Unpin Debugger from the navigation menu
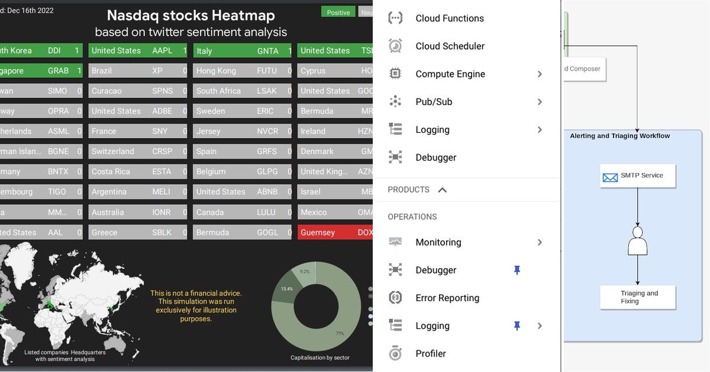The image size is (710, 372). pos(517,270)
